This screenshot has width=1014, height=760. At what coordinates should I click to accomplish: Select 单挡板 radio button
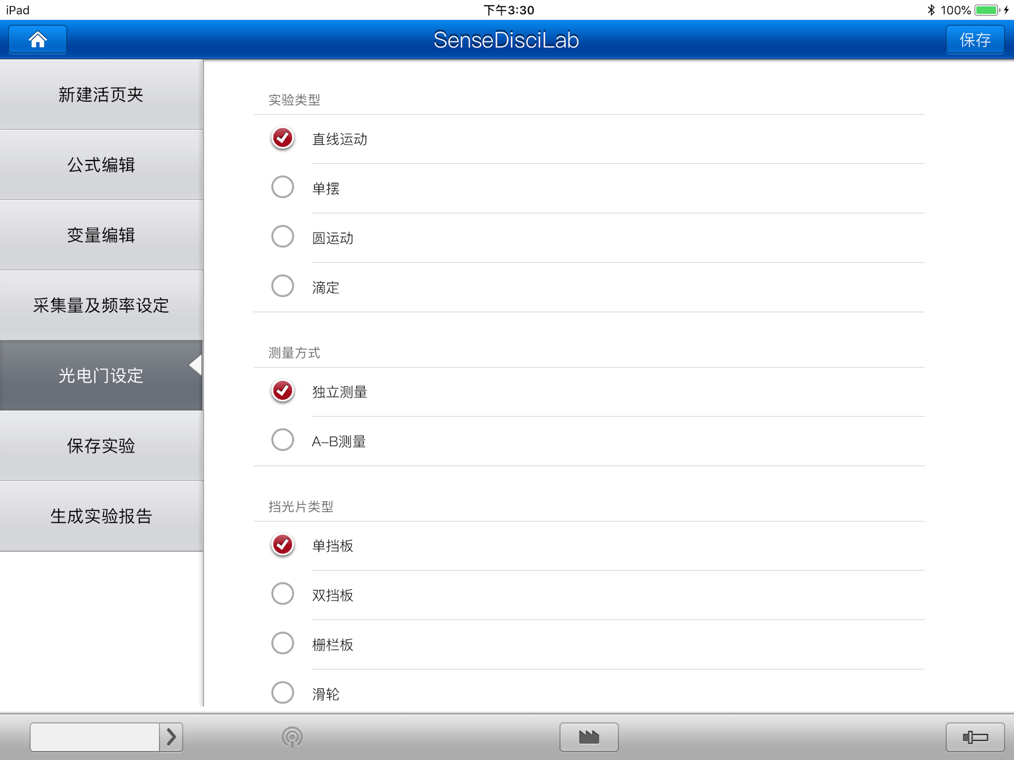coord(282,544)
